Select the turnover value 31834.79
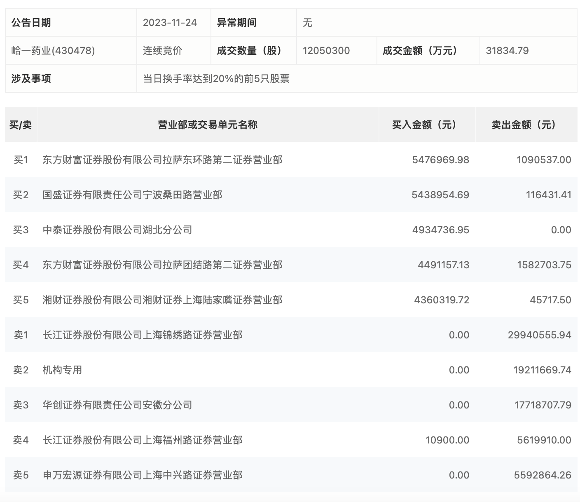Viewport: 580px width, 502px height. [x=507, y=51]
